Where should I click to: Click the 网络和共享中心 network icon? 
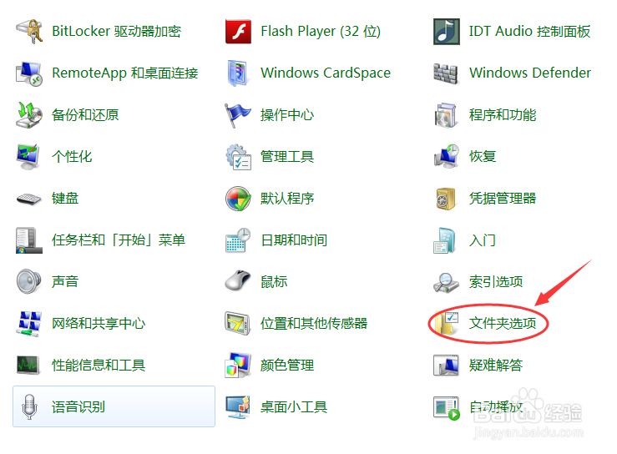pyautogui.click(x=29, y=323)
